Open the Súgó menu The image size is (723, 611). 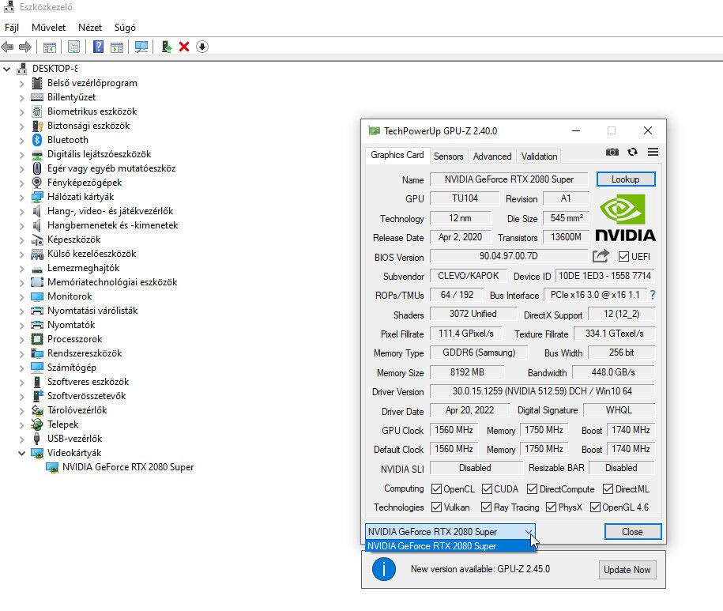(125, 28)
